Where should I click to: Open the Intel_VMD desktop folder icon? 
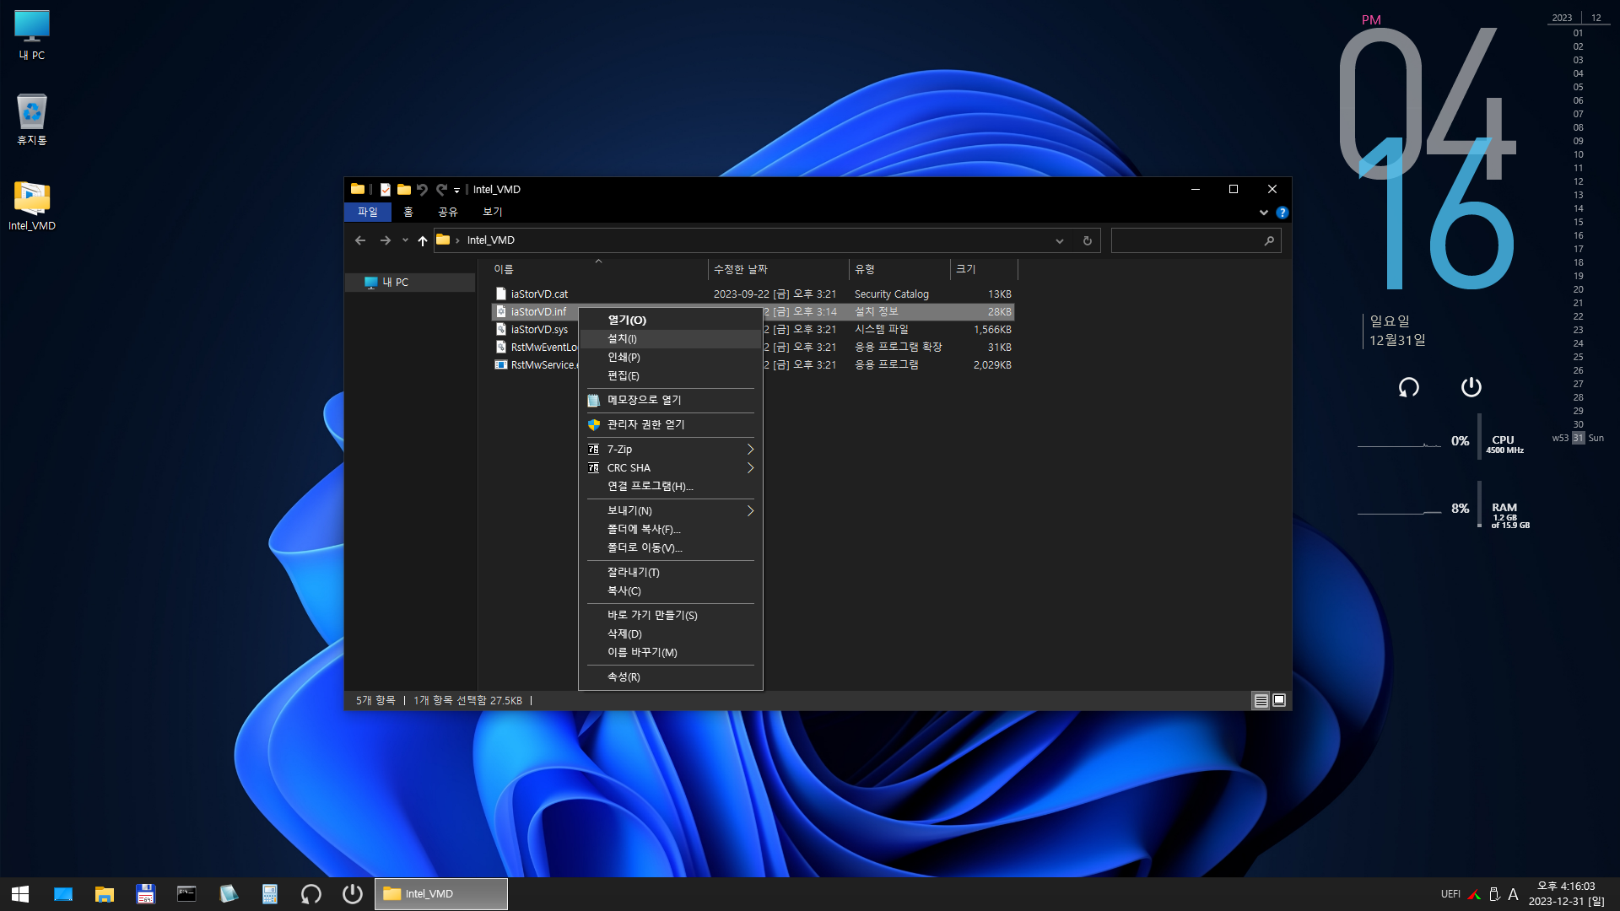(x=32, y=205)
